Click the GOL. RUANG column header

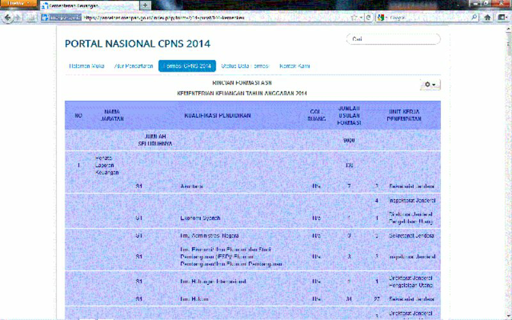pos(316,115)
